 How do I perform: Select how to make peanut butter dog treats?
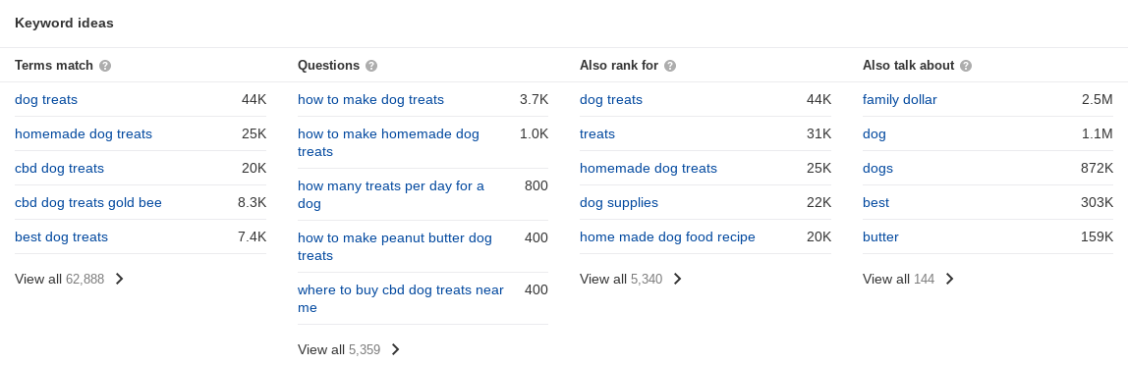point(395,246)
